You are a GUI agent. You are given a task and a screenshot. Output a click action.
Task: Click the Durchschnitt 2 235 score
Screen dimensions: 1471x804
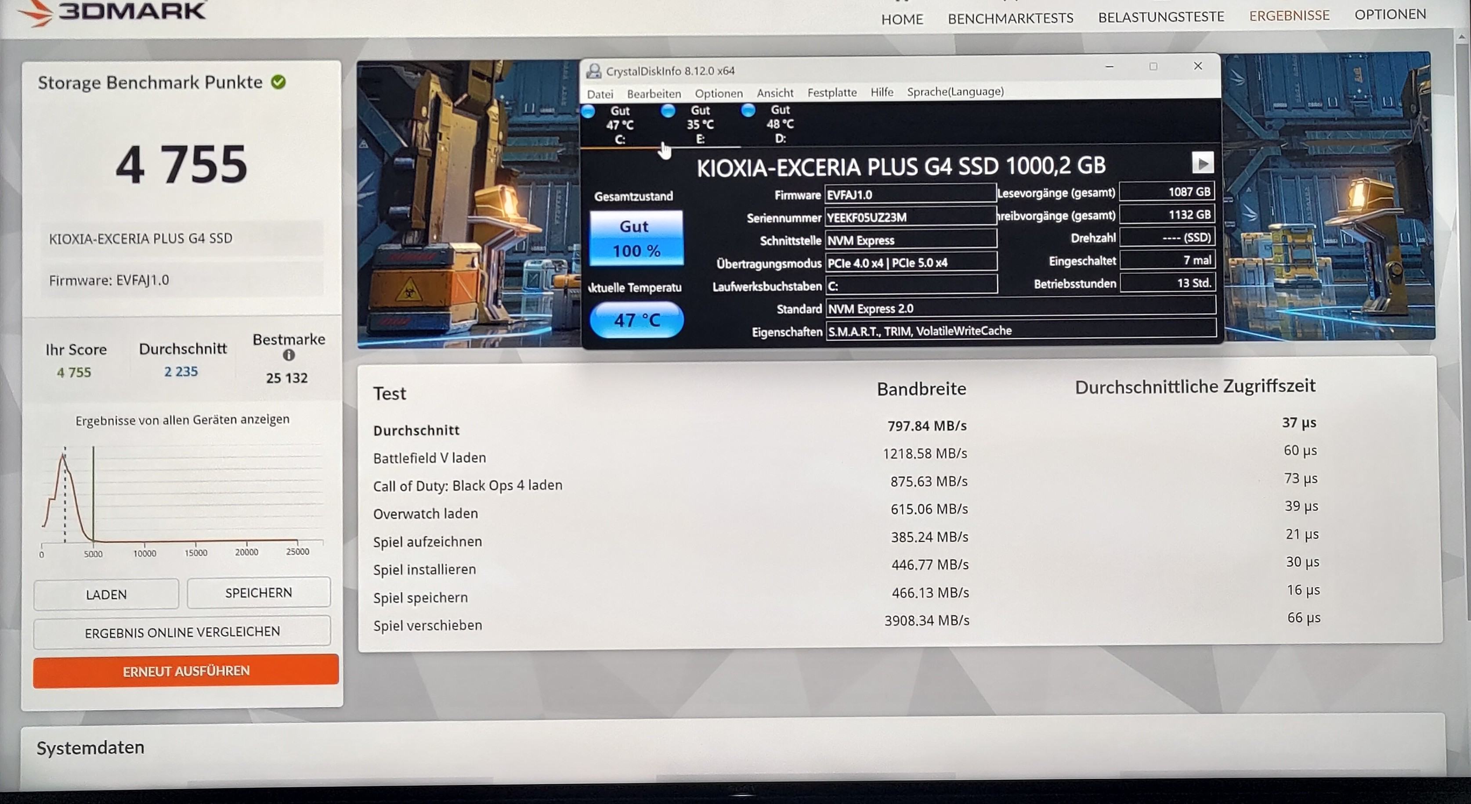[x=181, y=371]
